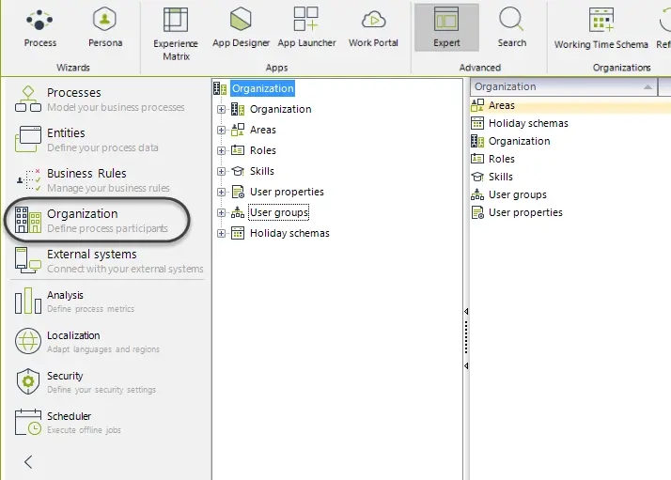The image size is (671, 480).
Task: Select 'Areas' row text in list
Action: [502, 105]
